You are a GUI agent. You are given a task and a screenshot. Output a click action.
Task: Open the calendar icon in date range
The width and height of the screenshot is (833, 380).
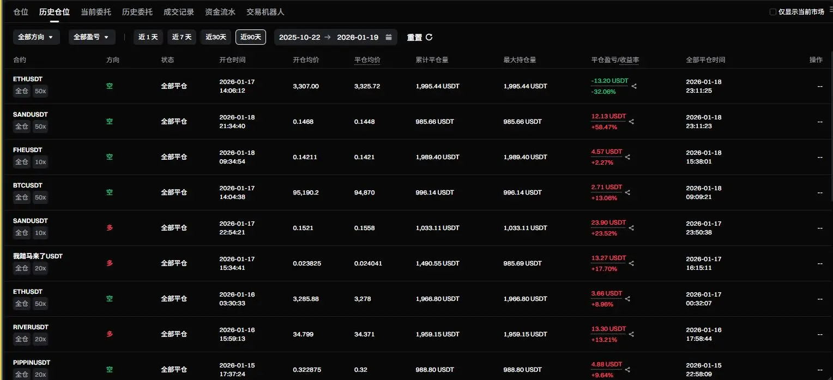pyautogui.click(x=389, y=37)
